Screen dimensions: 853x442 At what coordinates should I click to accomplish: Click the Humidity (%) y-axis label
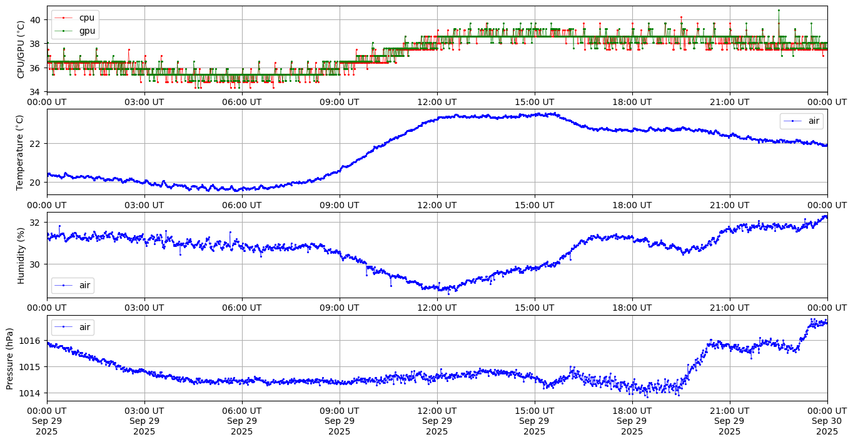21,255
